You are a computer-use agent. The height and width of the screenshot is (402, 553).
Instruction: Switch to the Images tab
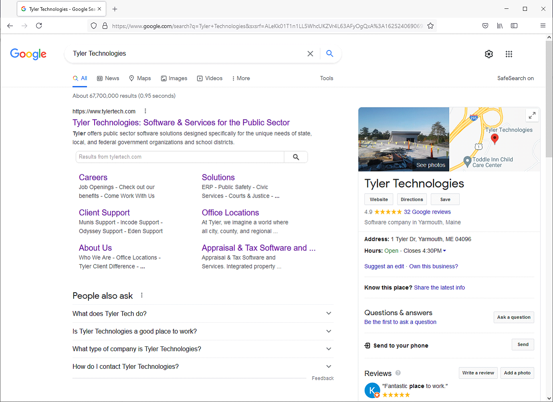pyautogui.click(x=174, y=78)
